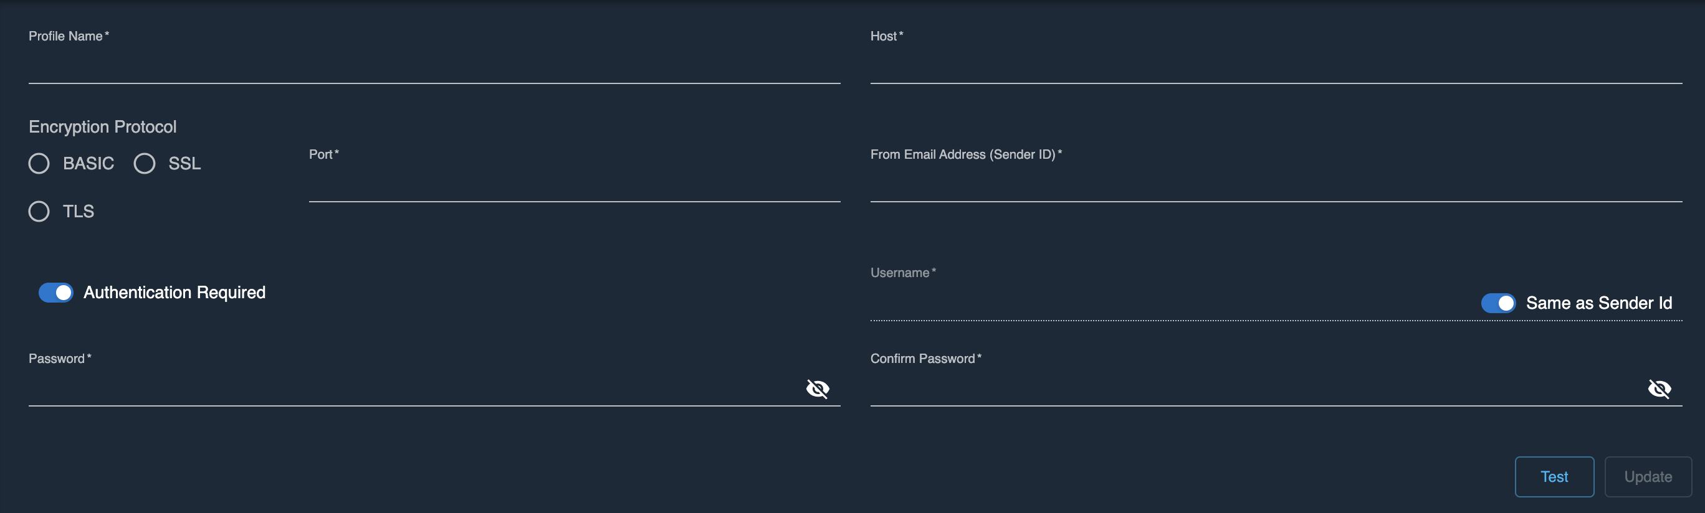Focus the Password input field

411,389
